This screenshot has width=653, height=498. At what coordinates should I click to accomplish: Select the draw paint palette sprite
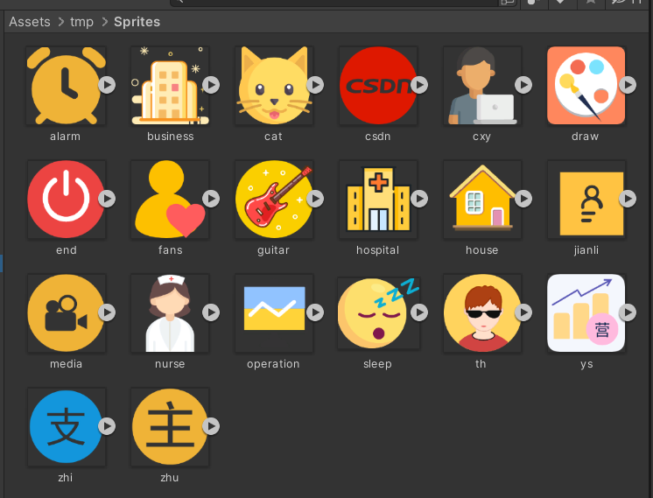click(x=586, y=86)
